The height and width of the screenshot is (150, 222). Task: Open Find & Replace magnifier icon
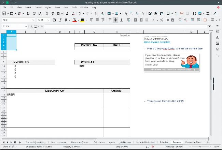click(97, 13)
